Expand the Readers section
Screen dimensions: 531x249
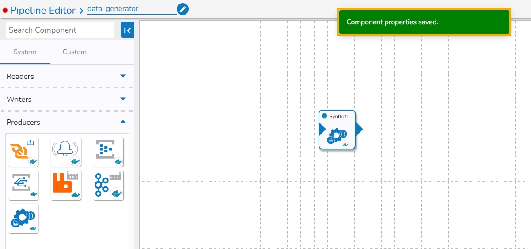pos(67,76)
